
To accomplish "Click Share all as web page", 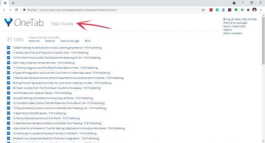I will (x=235, y=23).
